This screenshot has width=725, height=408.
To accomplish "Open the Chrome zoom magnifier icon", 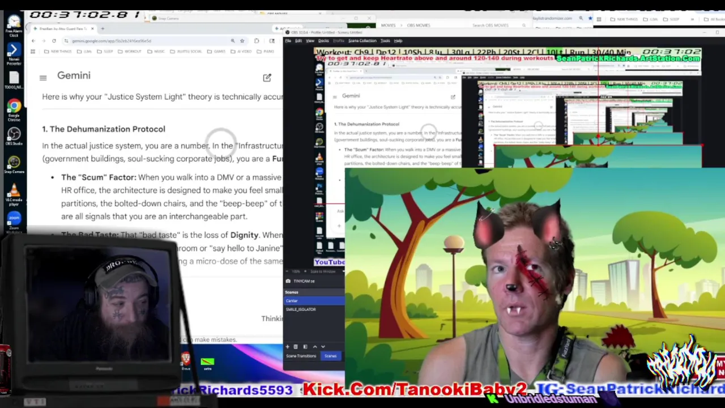I will (232, 41).
